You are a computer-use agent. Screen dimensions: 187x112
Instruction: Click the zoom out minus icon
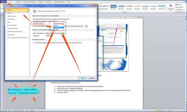173,111
